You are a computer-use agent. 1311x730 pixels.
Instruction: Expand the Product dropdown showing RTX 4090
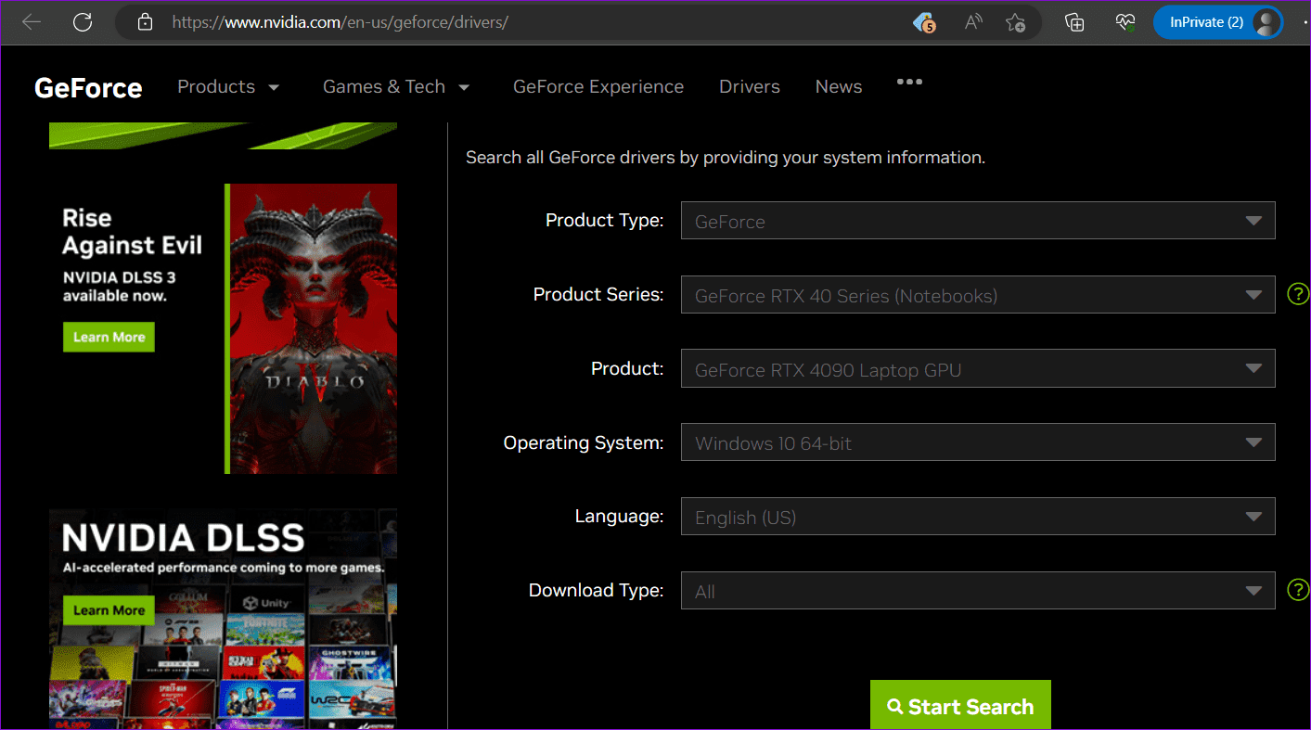(978, 368)
